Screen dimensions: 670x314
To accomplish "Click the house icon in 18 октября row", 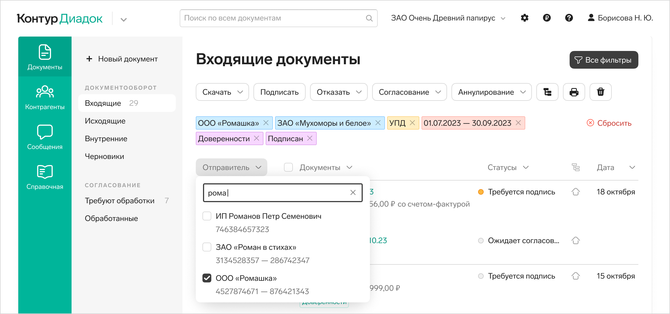I will (x=576, y=192).
